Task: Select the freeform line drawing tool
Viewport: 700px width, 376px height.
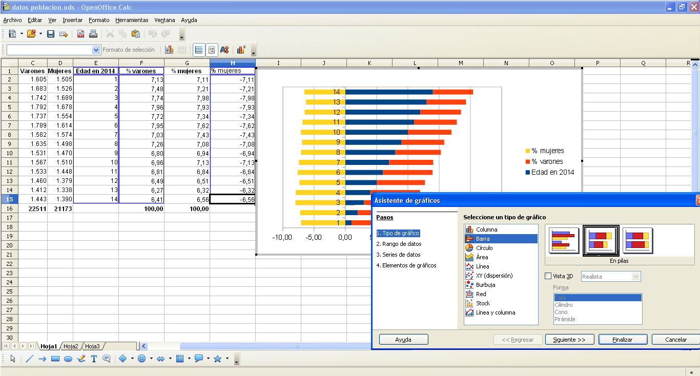Action: pos(81,359)
